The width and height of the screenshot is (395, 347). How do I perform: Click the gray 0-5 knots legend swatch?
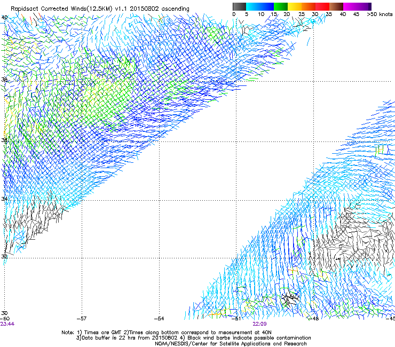(x=239, y=6)
